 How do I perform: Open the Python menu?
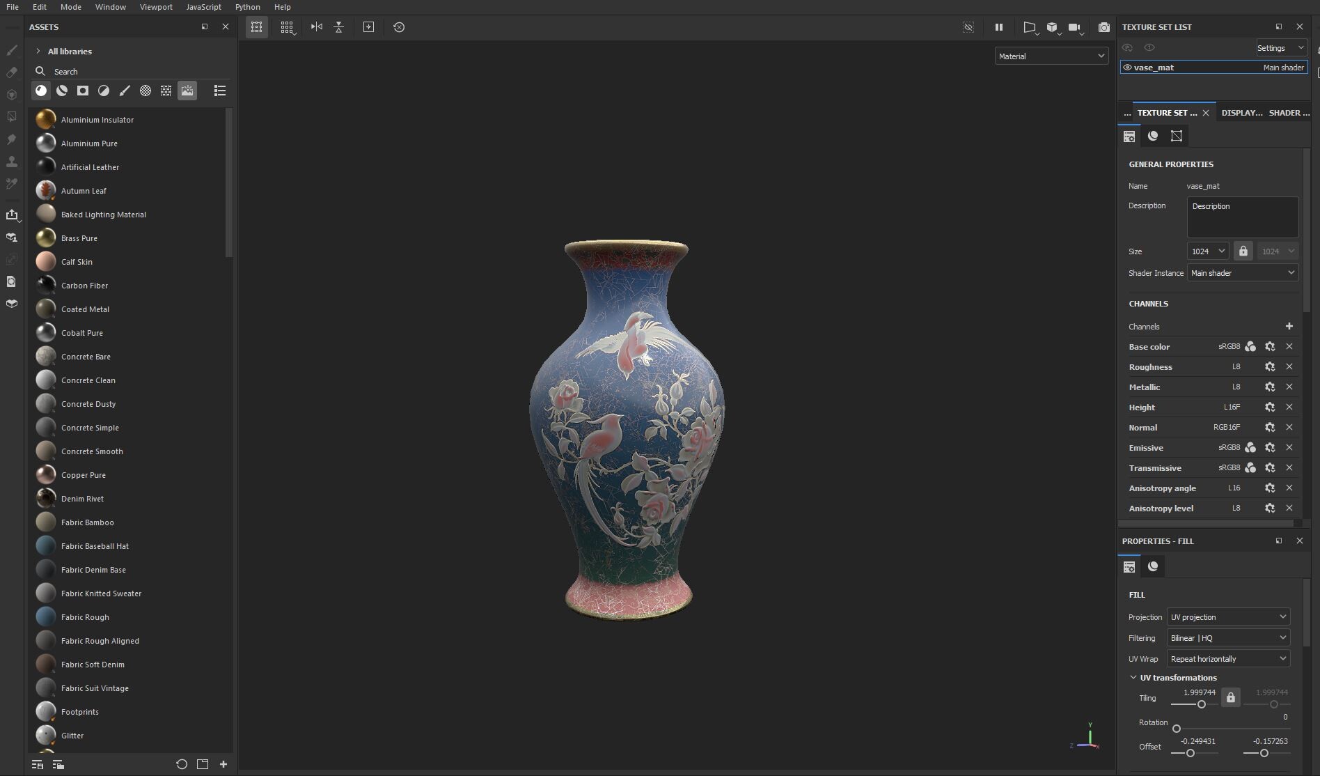(248, 7)
